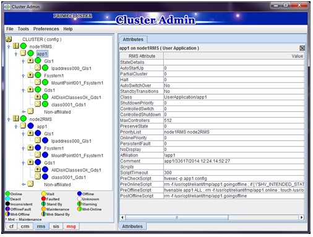Collapse Fsystem1 branch under node1RMS

[x=24, y=75]
